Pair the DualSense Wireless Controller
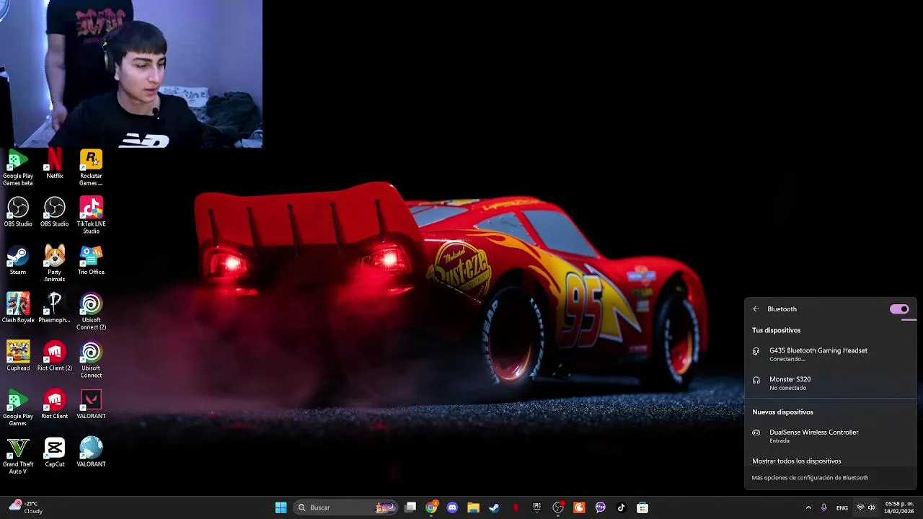 (831, 435)
